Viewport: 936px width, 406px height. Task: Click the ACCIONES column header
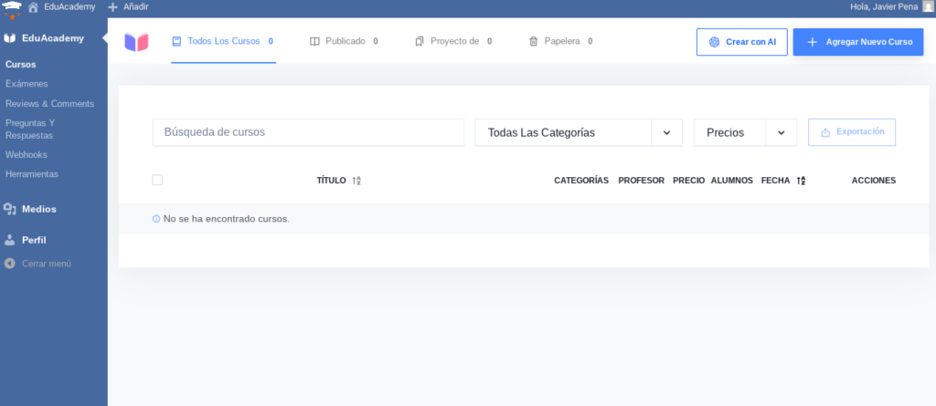[874, 181]
